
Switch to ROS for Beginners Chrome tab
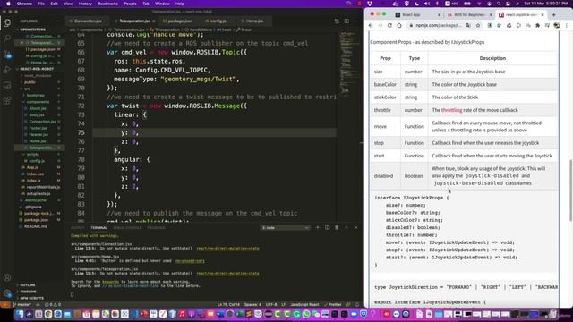tap(469, 14)
